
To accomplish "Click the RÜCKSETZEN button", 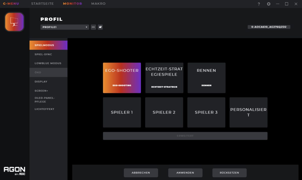I will (x=229, y=173).
